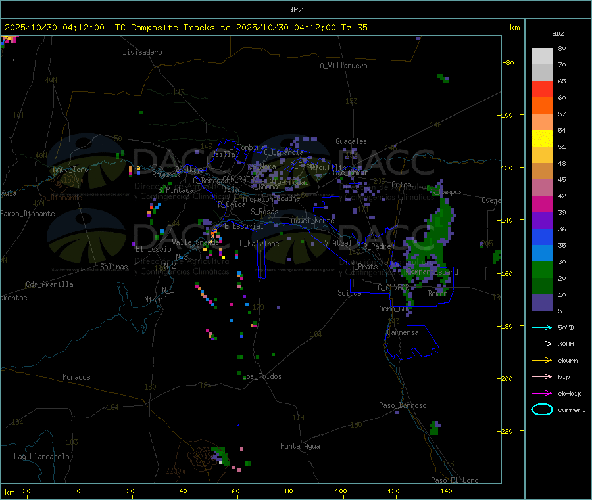Click the Soitue map label
592x500 pixels.
(x=349, y=293)
